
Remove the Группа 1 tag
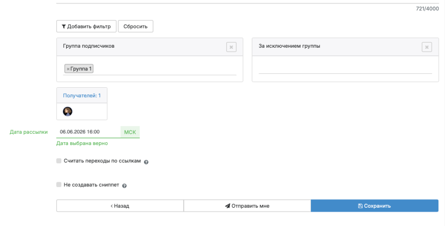point(68,69)
